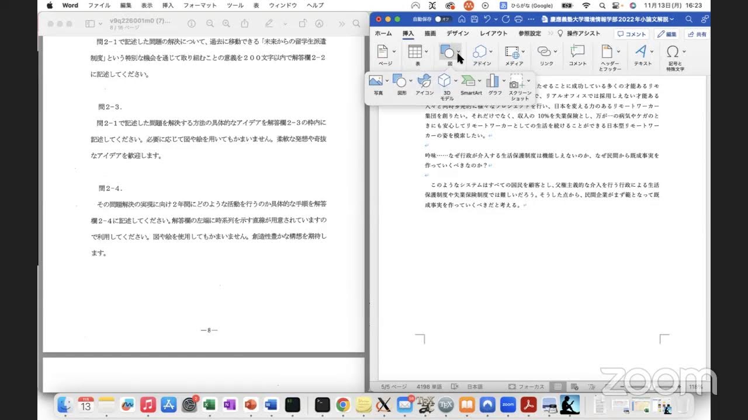Expand ヘッダーとフッター dropdown
The width and height of the screenshot is (748, 420).
pyautogui.click(x=618, y=51)
